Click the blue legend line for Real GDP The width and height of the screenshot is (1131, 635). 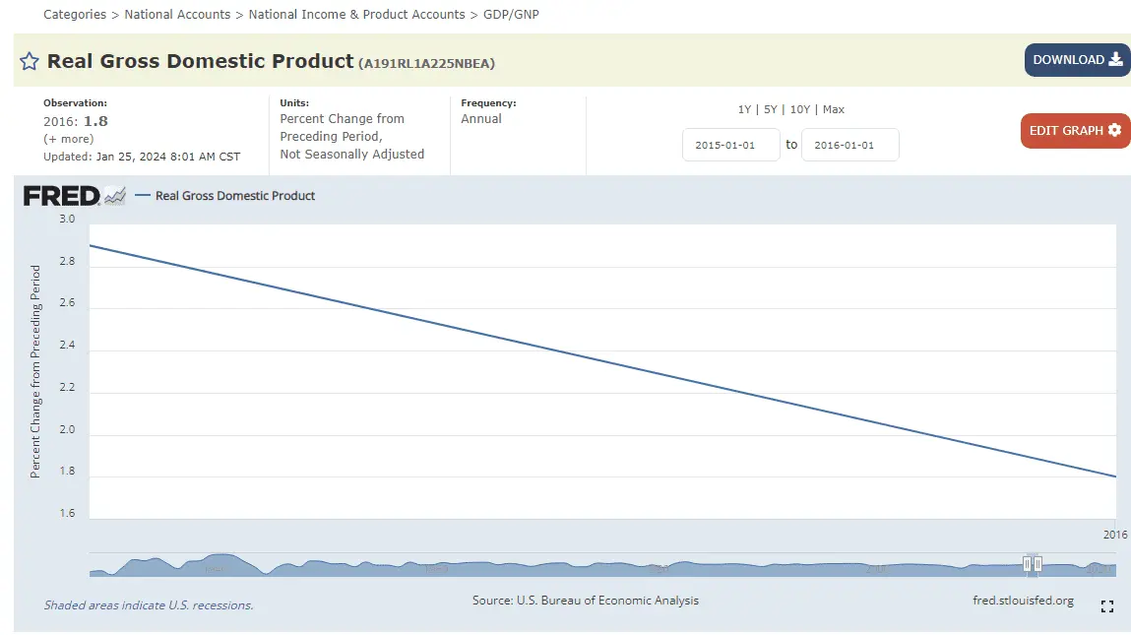click(x=142, y=196)
